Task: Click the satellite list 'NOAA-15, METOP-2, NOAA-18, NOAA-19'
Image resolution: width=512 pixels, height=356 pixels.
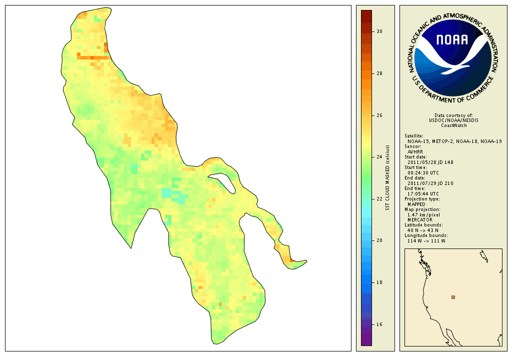Action: pyautogui.click(x=454, y=141)
